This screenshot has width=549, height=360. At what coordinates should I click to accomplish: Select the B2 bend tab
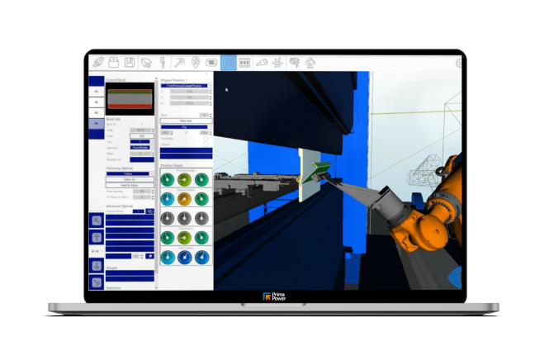tap(97, 101)
